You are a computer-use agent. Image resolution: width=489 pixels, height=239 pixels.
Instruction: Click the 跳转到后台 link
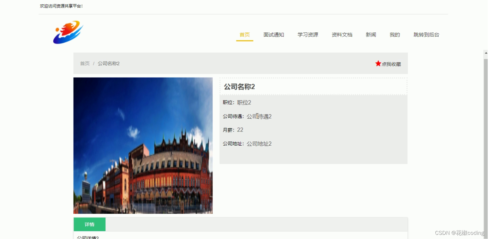coord(426,35)
